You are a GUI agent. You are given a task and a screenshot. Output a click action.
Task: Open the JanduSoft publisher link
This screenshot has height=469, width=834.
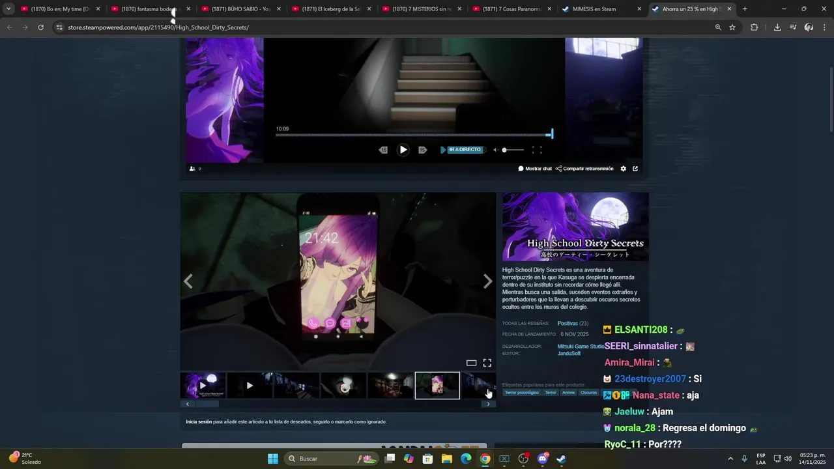(569, 354)
